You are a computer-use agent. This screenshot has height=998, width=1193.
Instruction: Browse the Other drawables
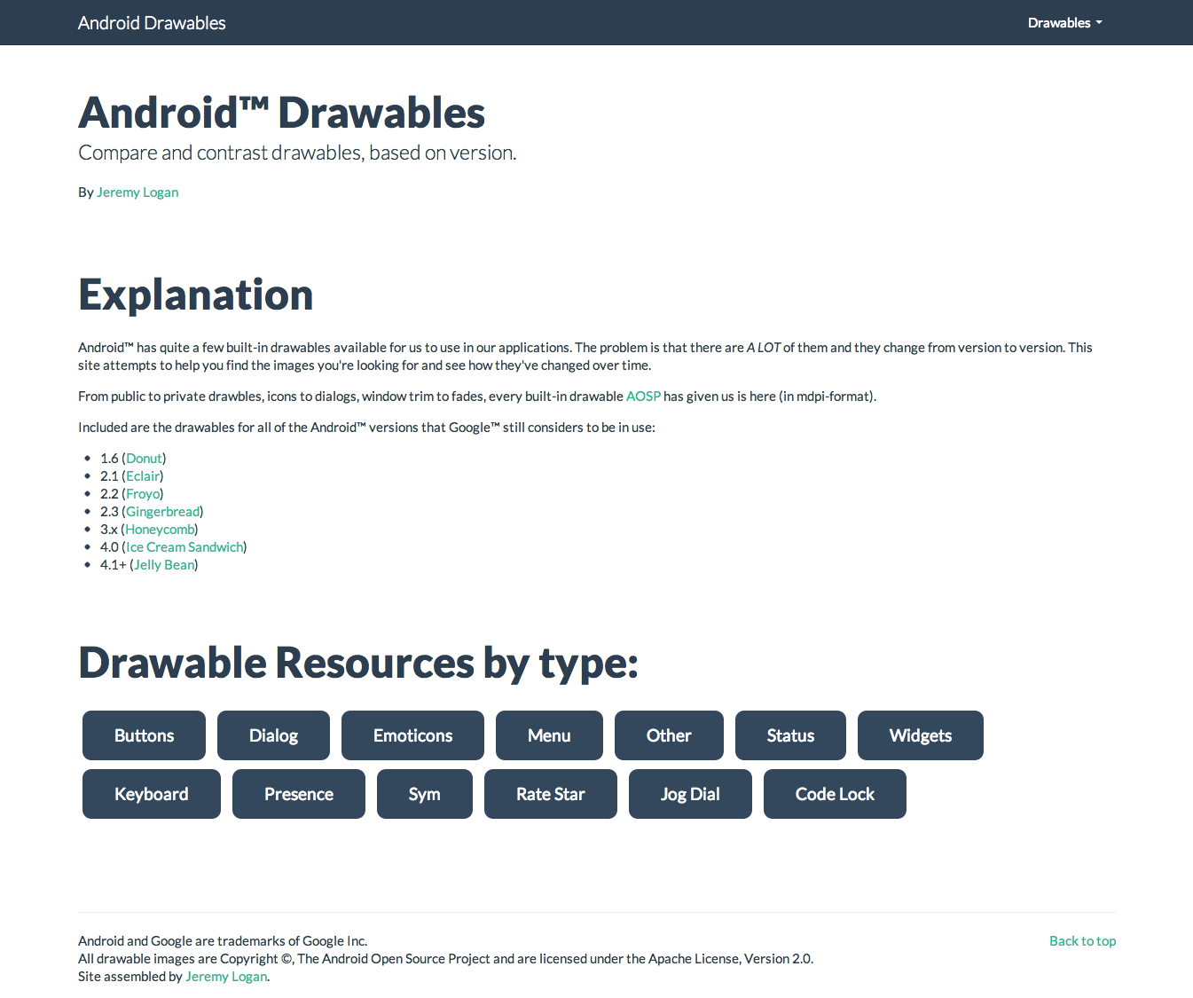669,735
